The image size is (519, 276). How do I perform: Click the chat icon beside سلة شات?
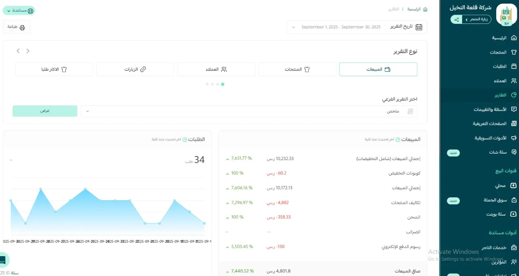point(514,152)
